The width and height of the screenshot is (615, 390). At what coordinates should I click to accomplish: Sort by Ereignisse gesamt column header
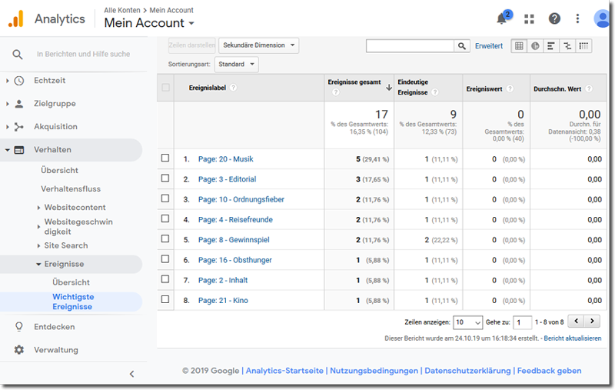click(x=354, y=82)
